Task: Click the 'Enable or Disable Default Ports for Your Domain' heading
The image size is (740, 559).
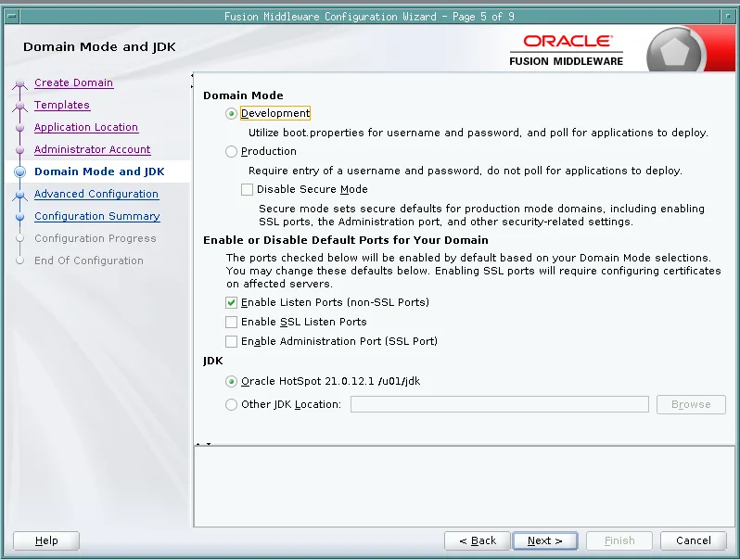Action: coord(346,240)
